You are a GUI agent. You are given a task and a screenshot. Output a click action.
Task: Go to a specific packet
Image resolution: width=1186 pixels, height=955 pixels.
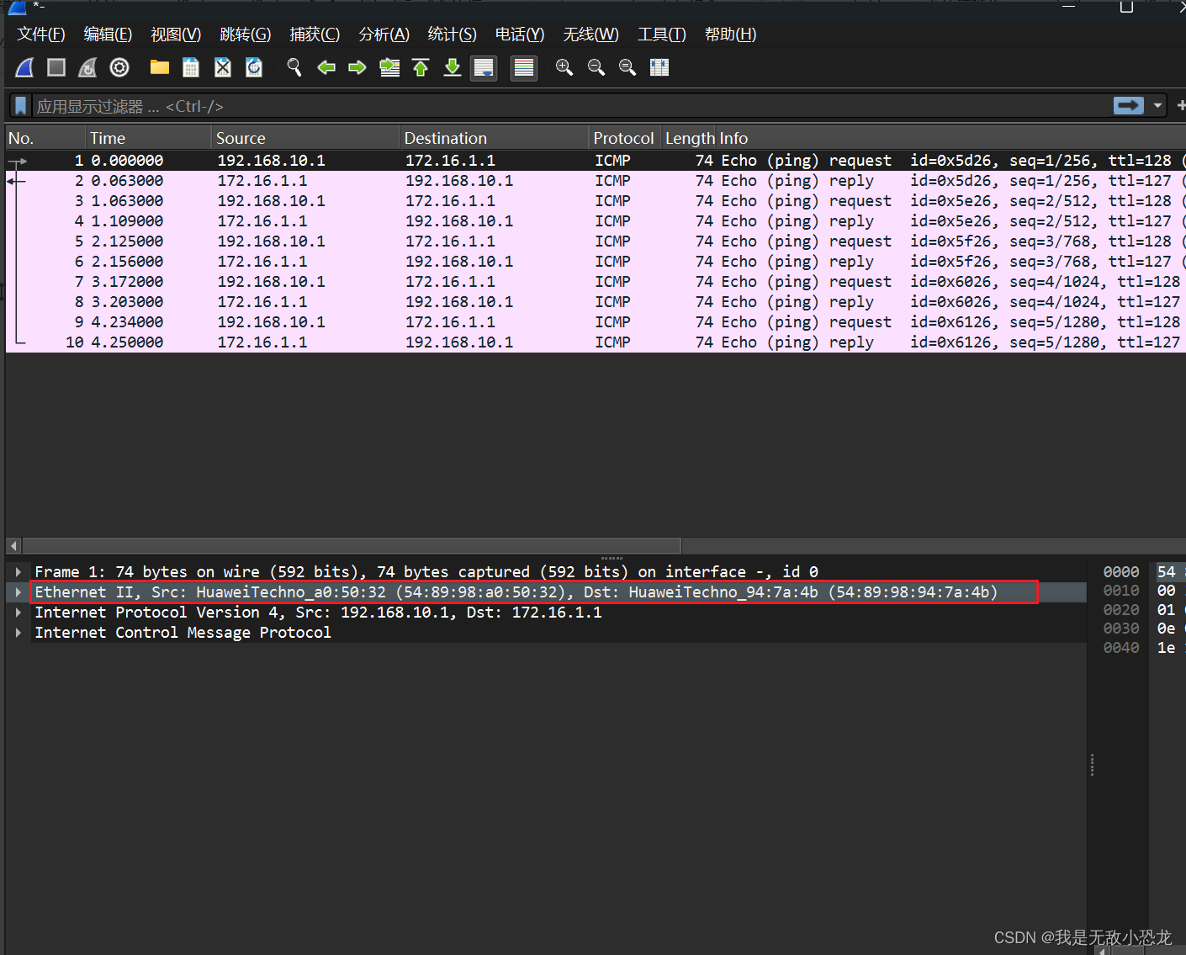click(x=389, y=67)
